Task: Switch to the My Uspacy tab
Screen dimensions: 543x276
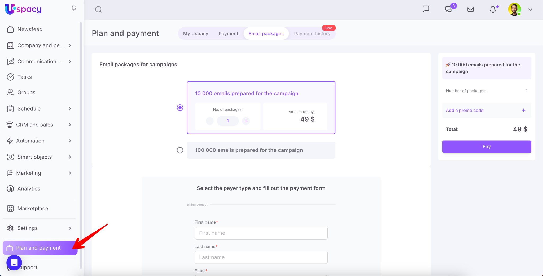Action: [x=195, y=34]
